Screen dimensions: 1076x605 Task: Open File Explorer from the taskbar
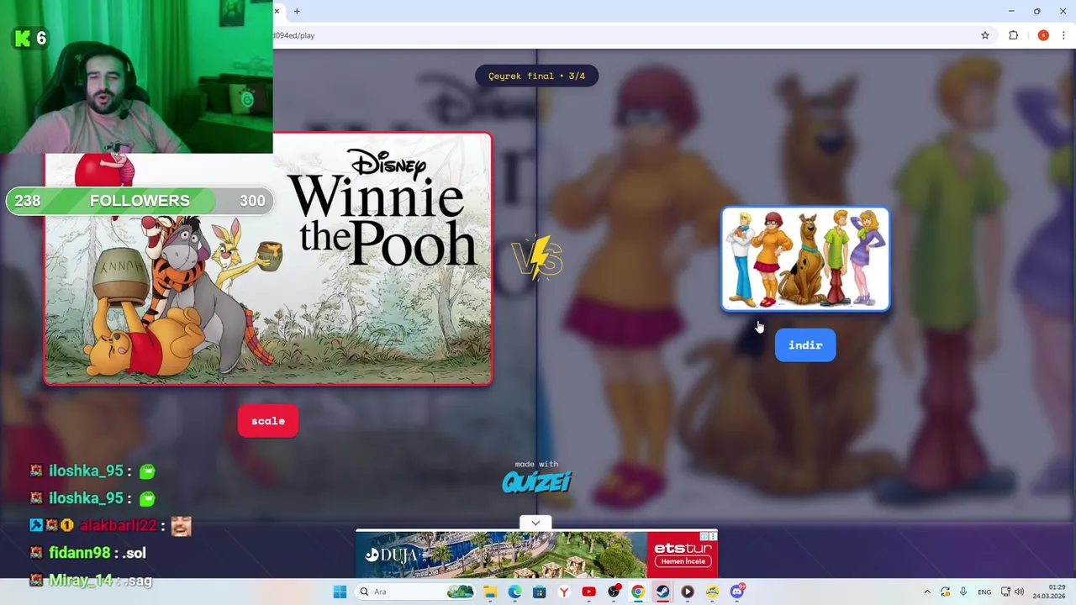(490, 592)
